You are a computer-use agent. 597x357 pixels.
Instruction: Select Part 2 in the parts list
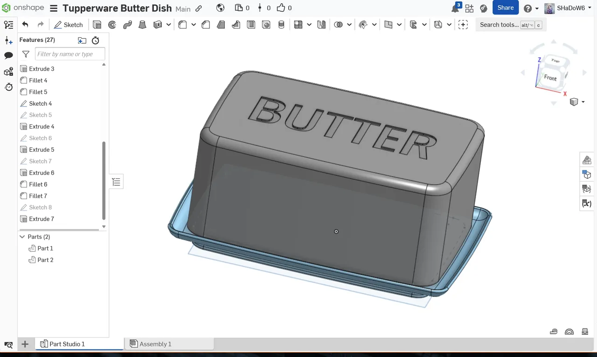click(x=45, y=260)
